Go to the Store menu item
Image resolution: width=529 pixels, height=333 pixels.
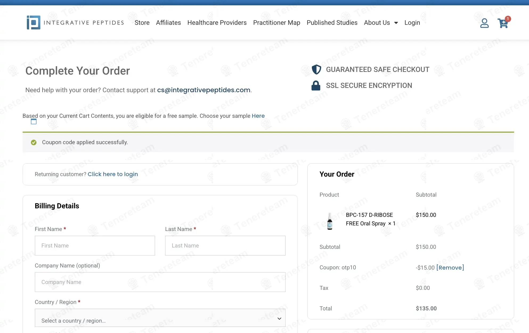142,23
